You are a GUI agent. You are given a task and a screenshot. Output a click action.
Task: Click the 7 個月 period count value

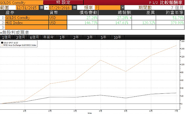[x=177, y=8]
